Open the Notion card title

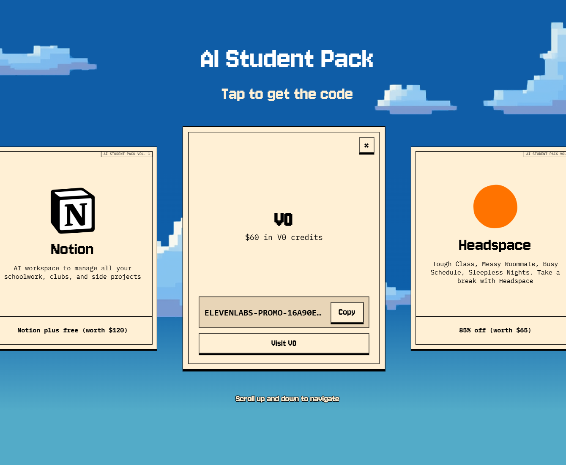(x=72, y=250)
